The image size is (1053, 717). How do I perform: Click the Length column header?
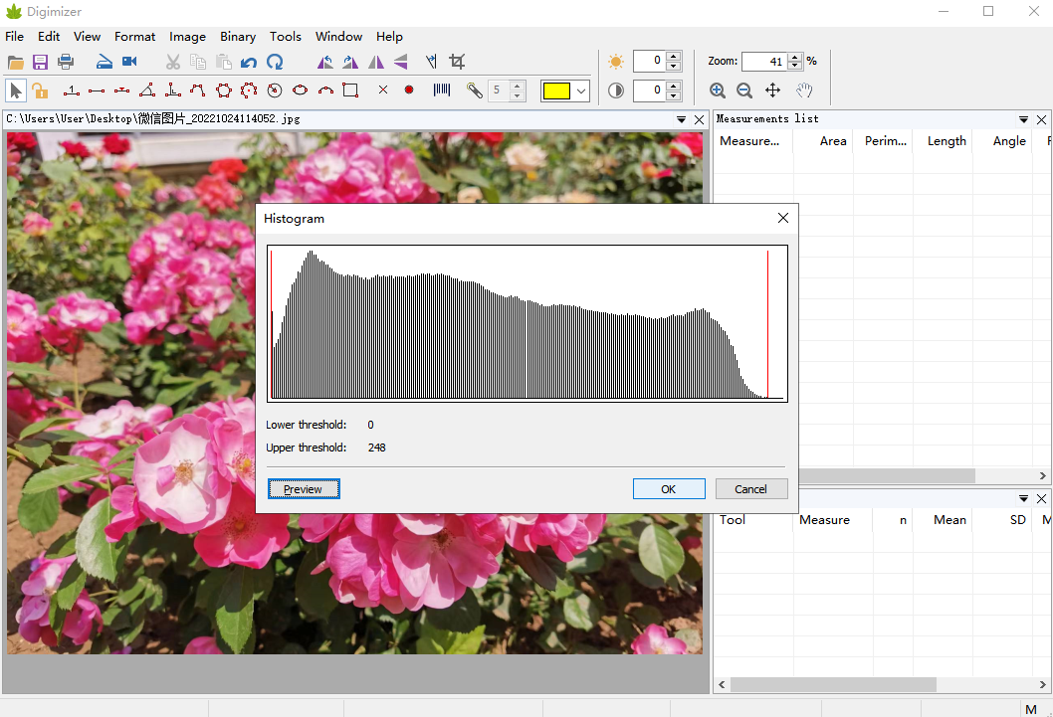point(947,141)
